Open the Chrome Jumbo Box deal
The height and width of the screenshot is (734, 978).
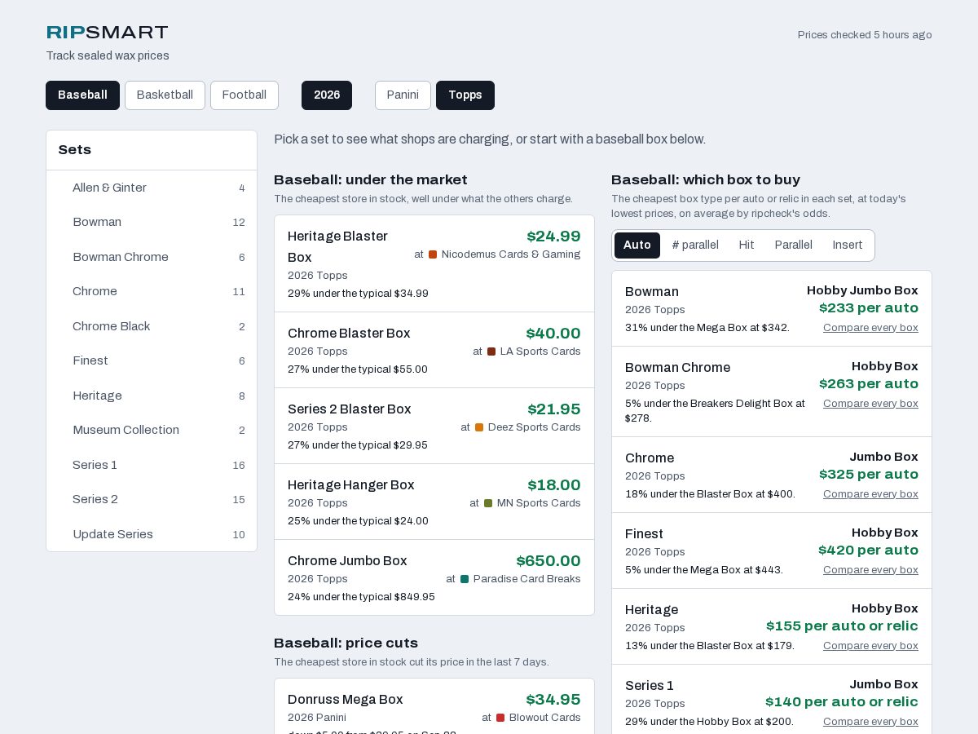[434, 577]
